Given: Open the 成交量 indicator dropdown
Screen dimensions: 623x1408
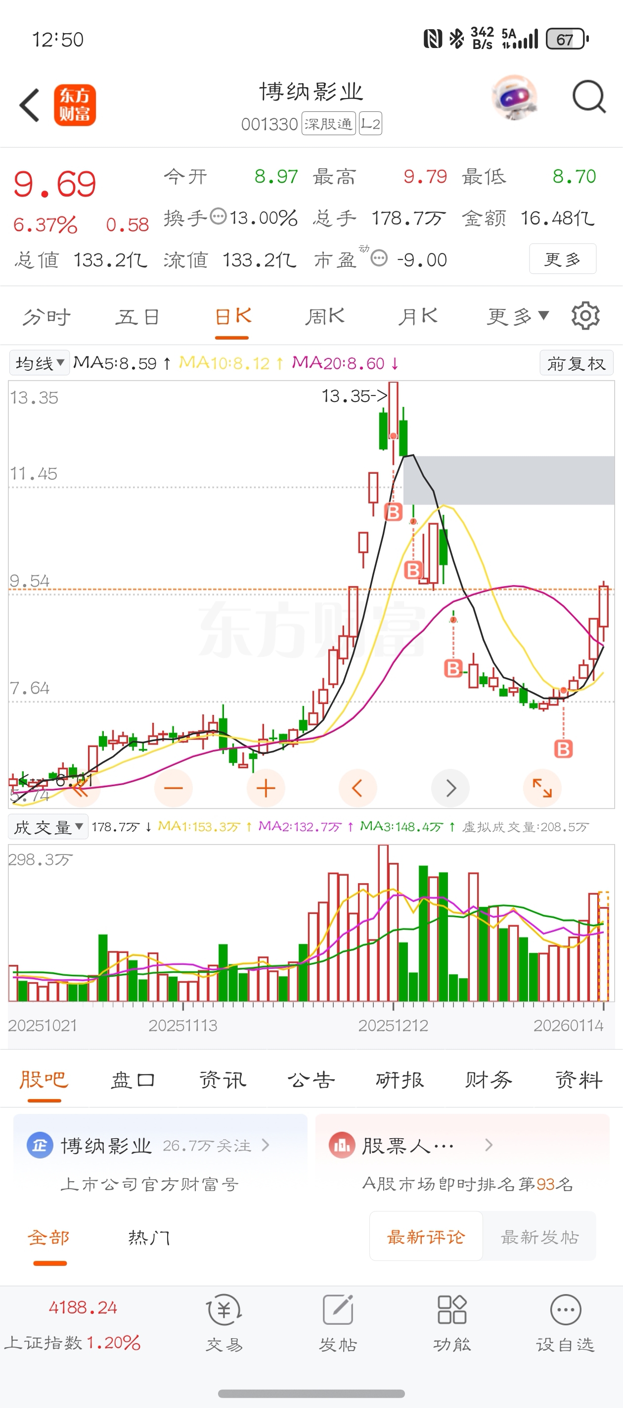Looking at the screenshot, I should click(x=48, y=827).
